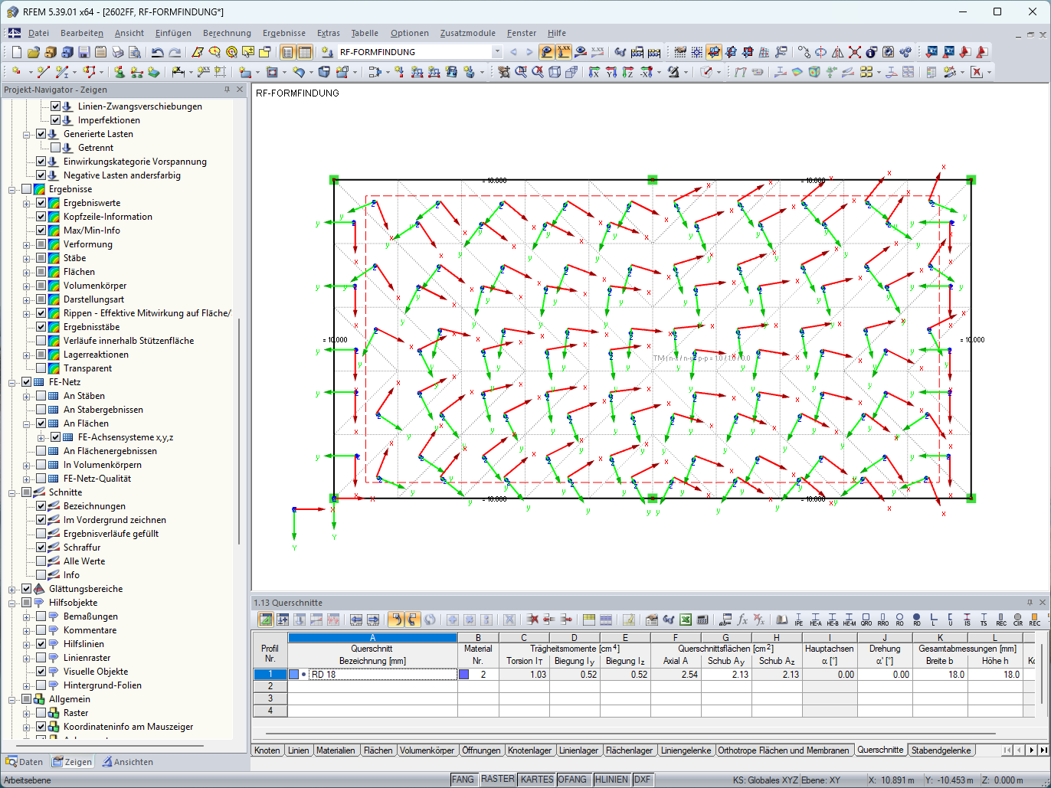1051x788 pixels.
Task: Expand the Glättungsbereiche tree node
Action: (11, 589)
